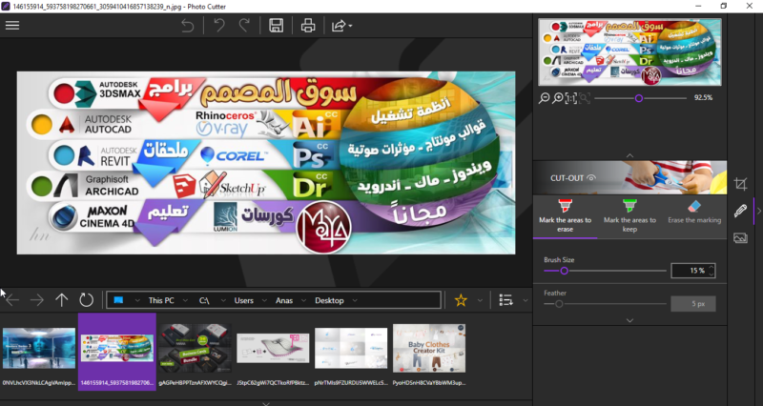
Task: Click the redo arrow icon
Action: (x=244, y=25)
